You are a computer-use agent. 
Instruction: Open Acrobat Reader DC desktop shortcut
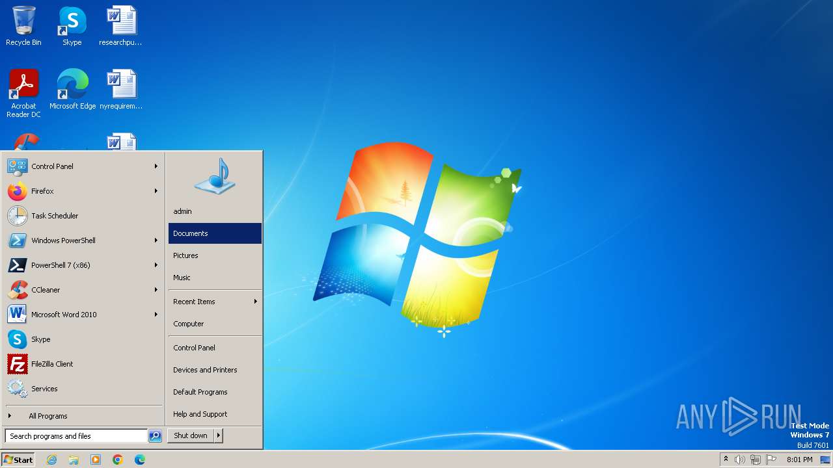tap(23, 93)
